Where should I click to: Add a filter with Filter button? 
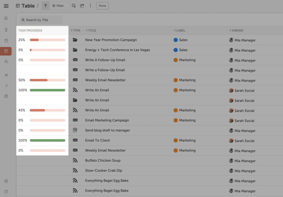pyautogui.click(x=58, y=6)
